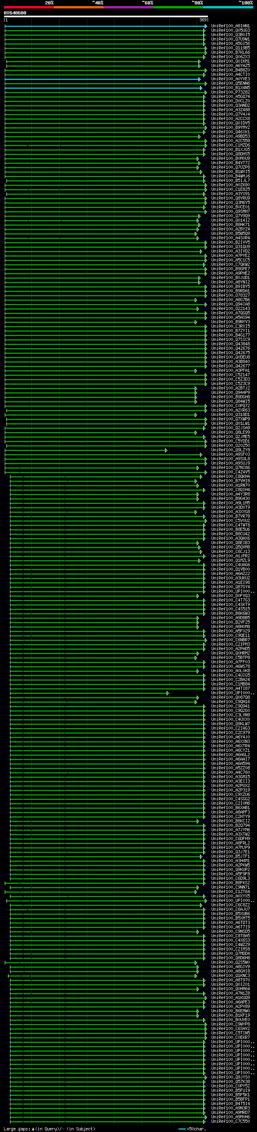Open hit UniRef100_A9N3R3
The image size is (257, 1132).
click(x=230, y=1108)
